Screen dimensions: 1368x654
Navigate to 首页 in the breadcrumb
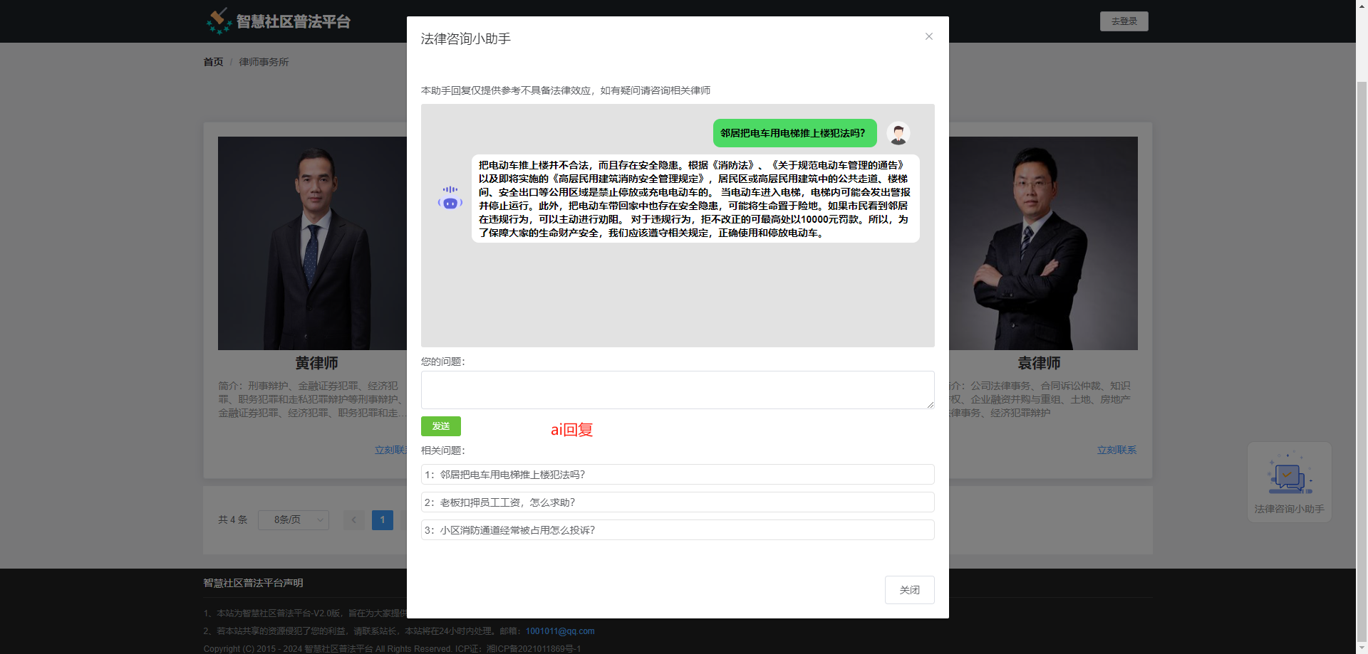coord(212,62)
